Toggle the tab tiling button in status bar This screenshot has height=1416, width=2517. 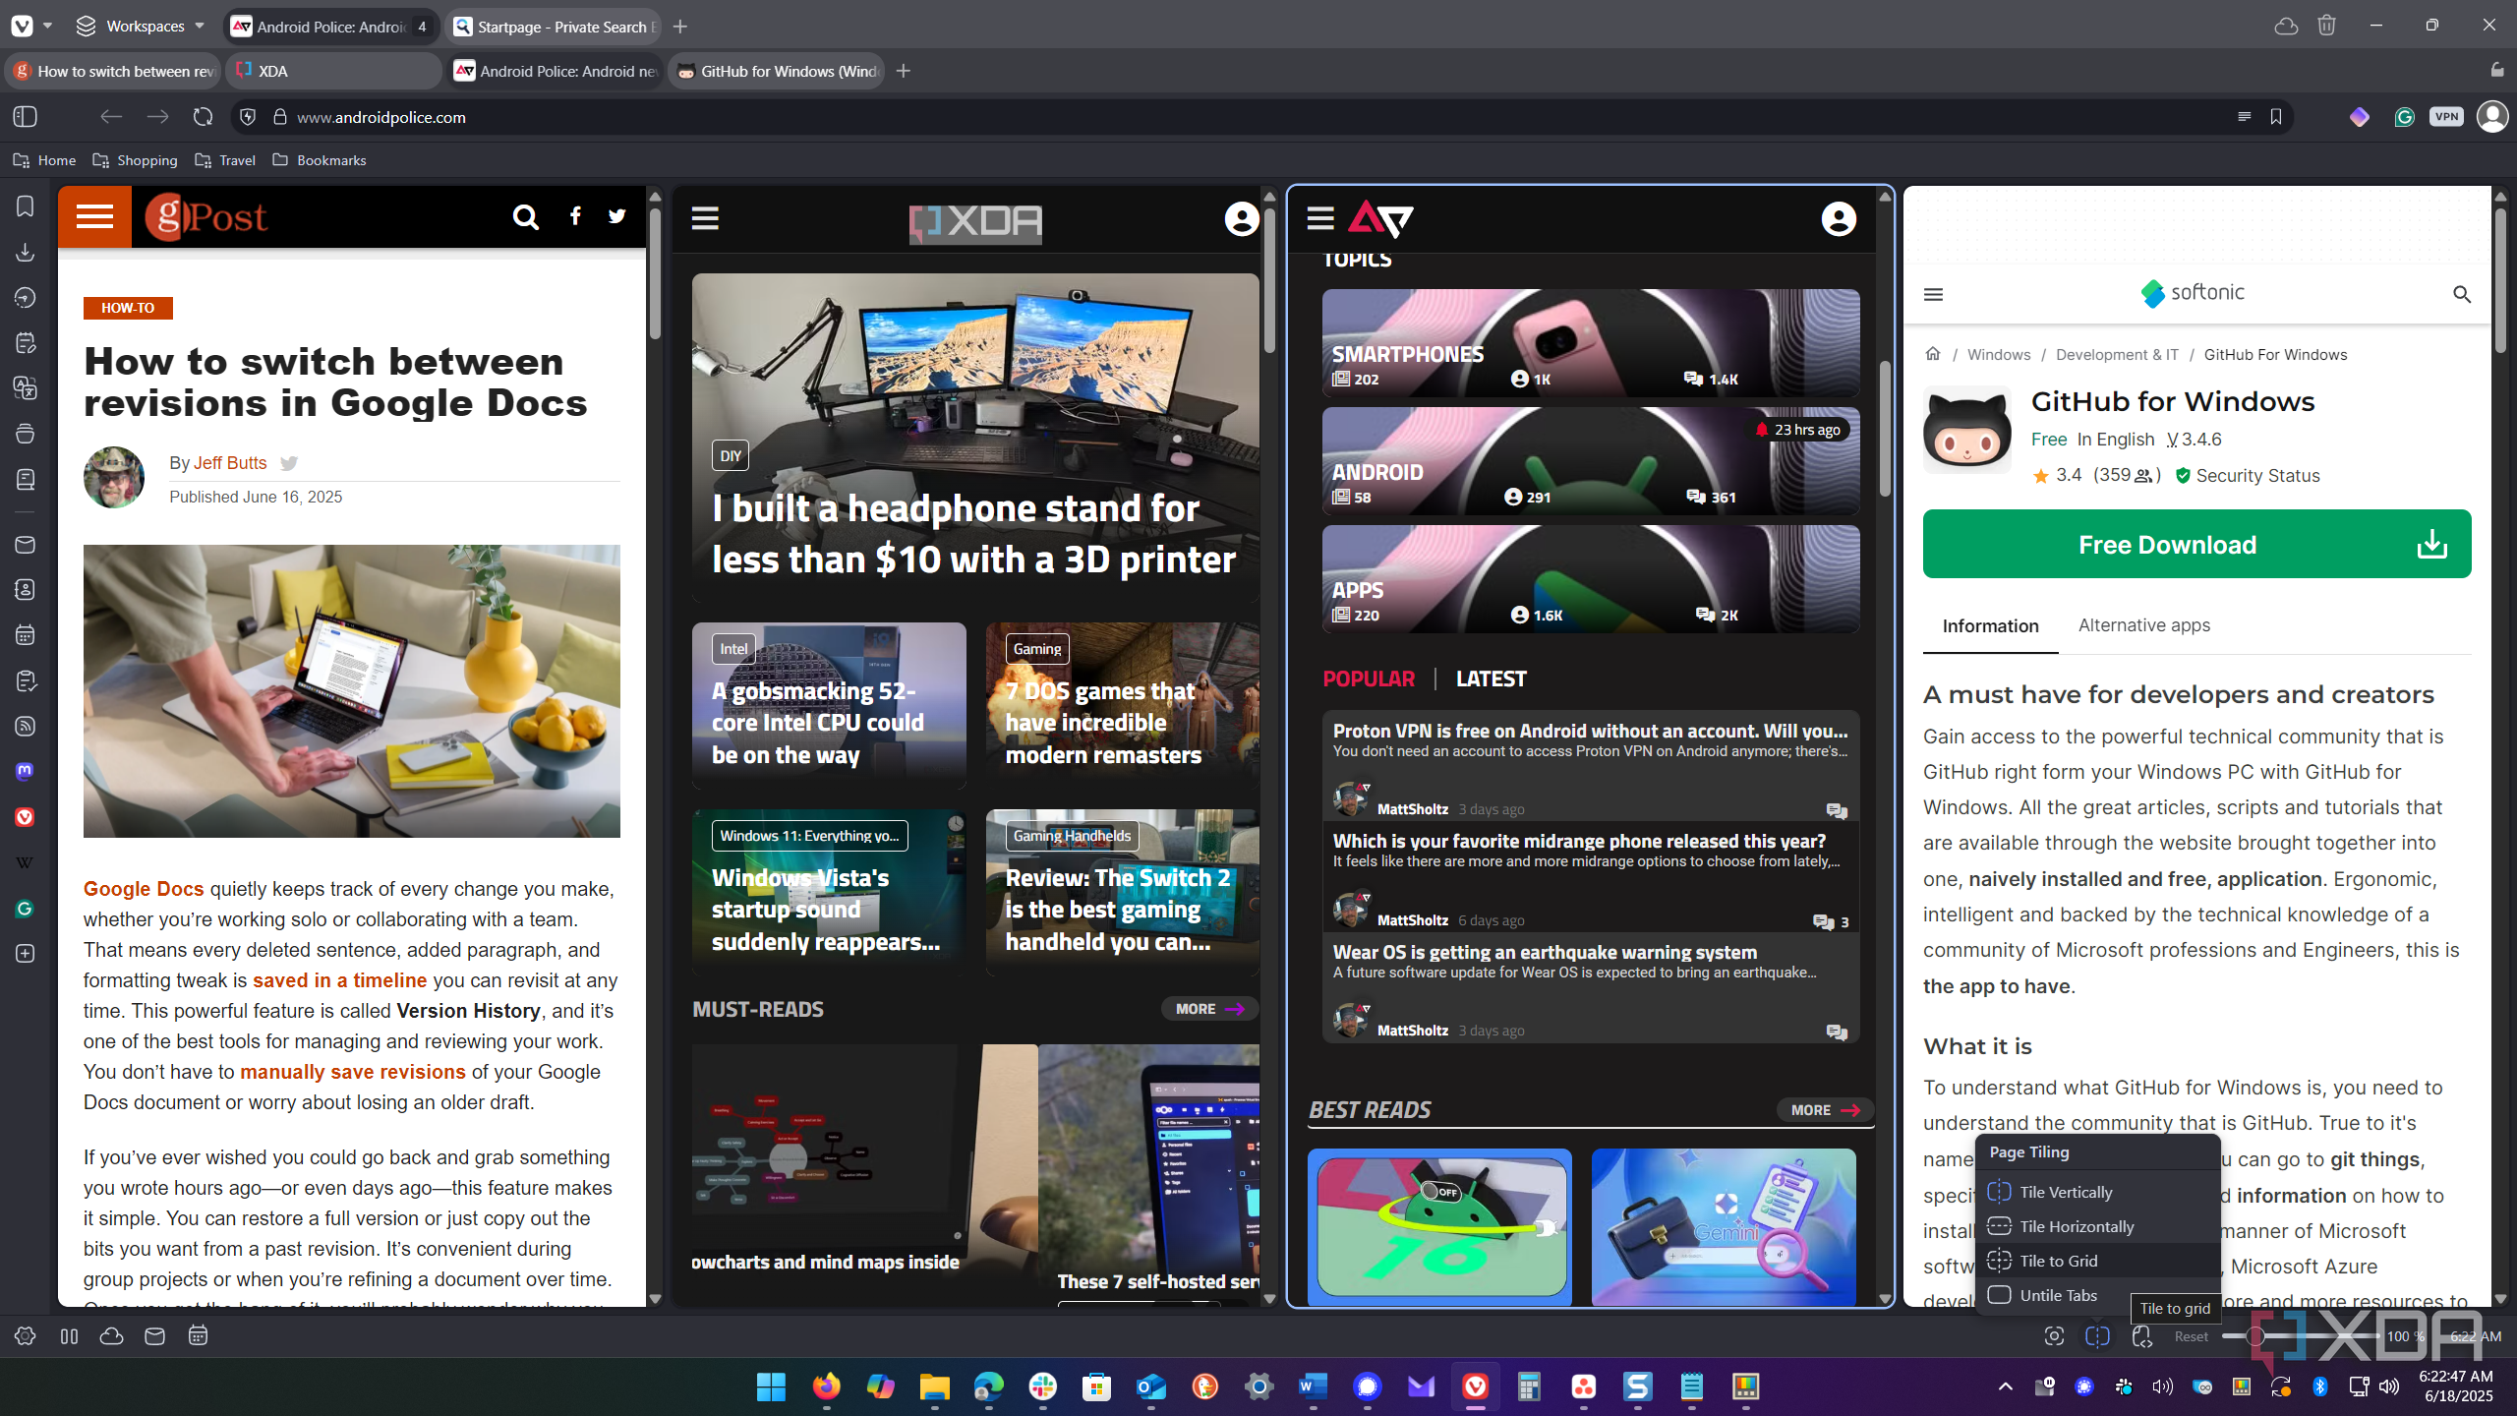2097,1336
